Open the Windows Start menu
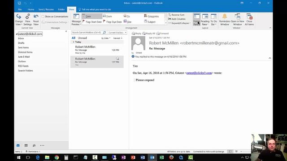The height and width of the screenshot is (161, 287). [19, 157]
